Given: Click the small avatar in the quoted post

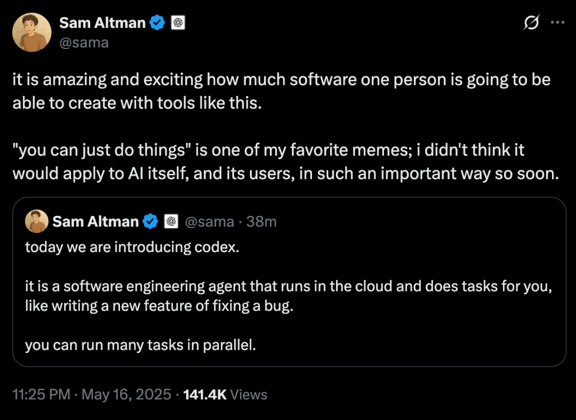Looking at the screenshot, I should tap(36, 222).
